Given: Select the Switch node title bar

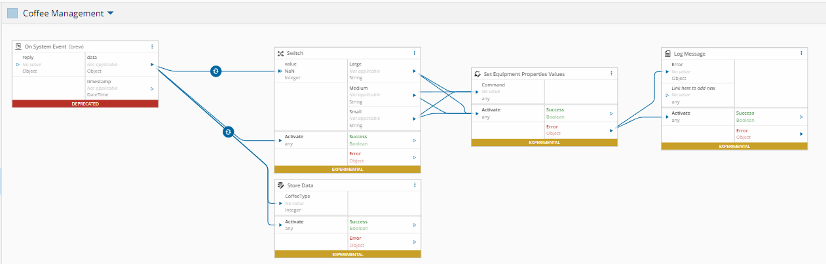Looking at the screenshot, I should (341, 53).
